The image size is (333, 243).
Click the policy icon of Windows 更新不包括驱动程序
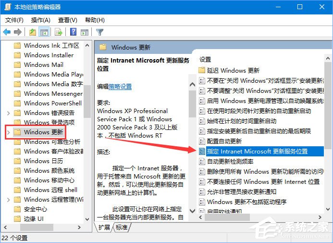pyautogui.click(x=202, y=202)
